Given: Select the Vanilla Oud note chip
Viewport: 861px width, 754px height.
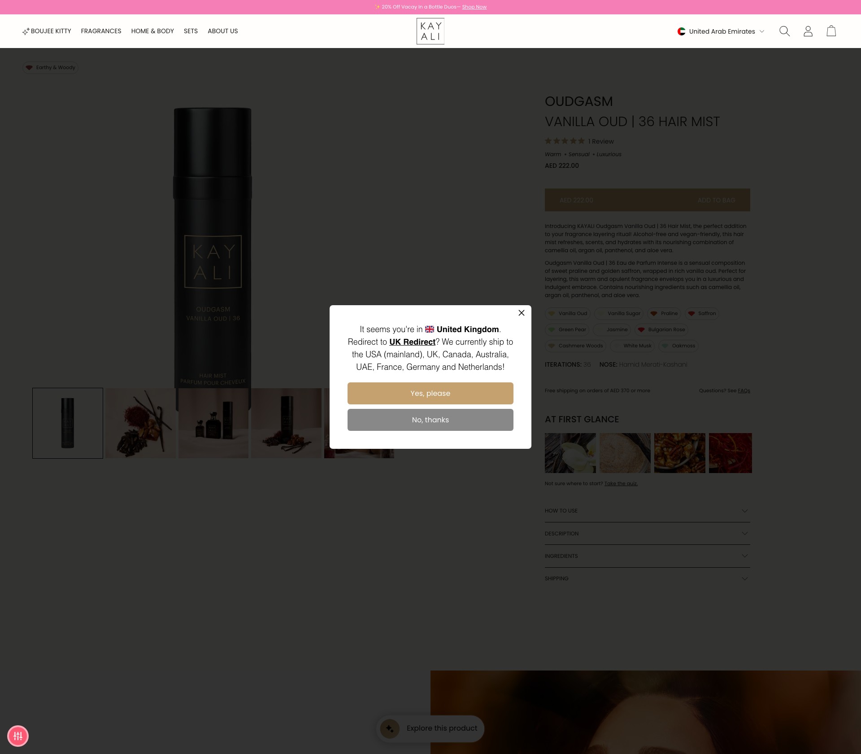Looking at the screenshot, I should coord(568,314).
